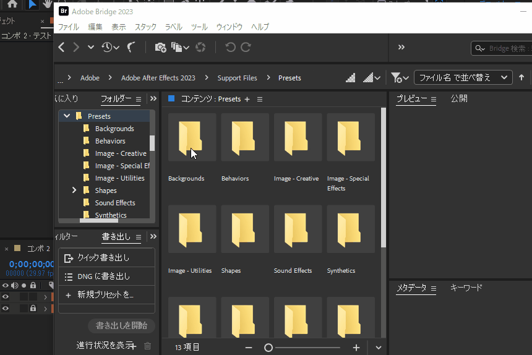Go back with the Bridge back arrow
Viewport: 532px width, 355px height.
[61, 47]
